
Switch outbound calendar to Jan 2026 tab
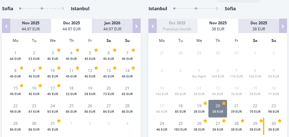(x=112, y=26)
